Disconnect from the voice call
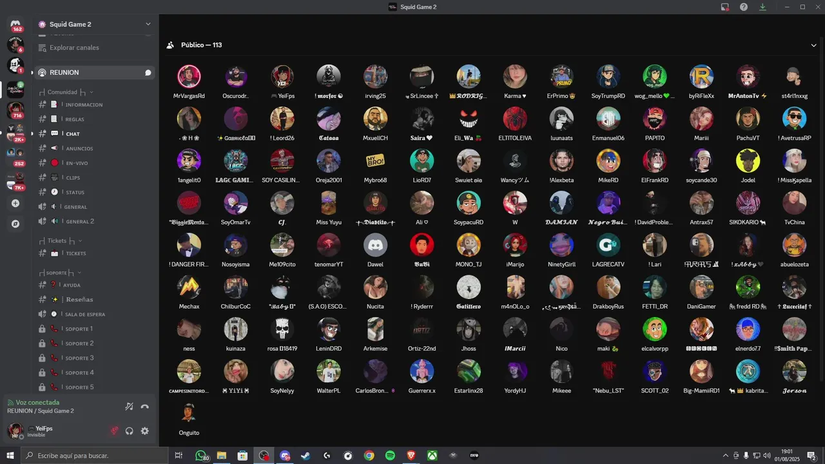825x464 pixels. pos(145,407)
